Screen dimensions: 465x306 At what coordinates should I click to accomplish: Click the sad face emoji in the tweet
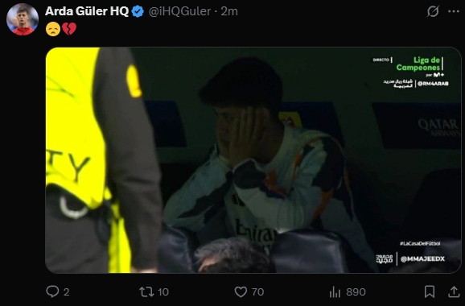(x=53, y=29)
